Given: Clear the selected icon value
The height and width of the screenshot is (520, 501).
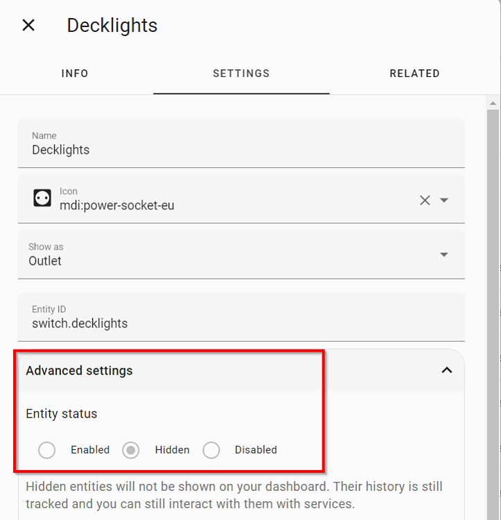Looking at the screenshot, I should point(425,200).
